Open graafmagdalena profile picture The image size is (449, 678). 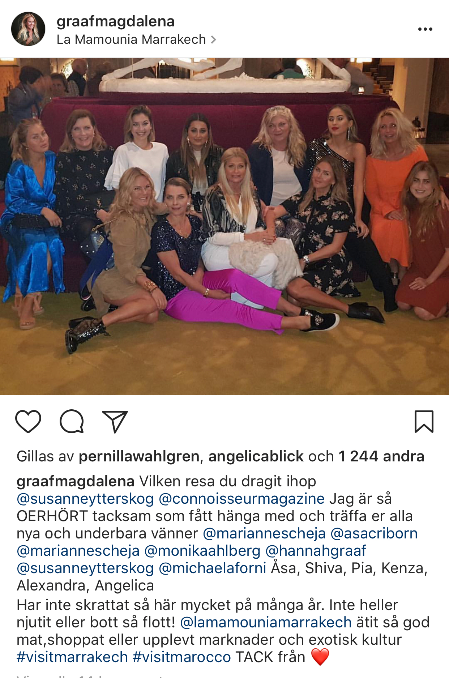[28, 29]
